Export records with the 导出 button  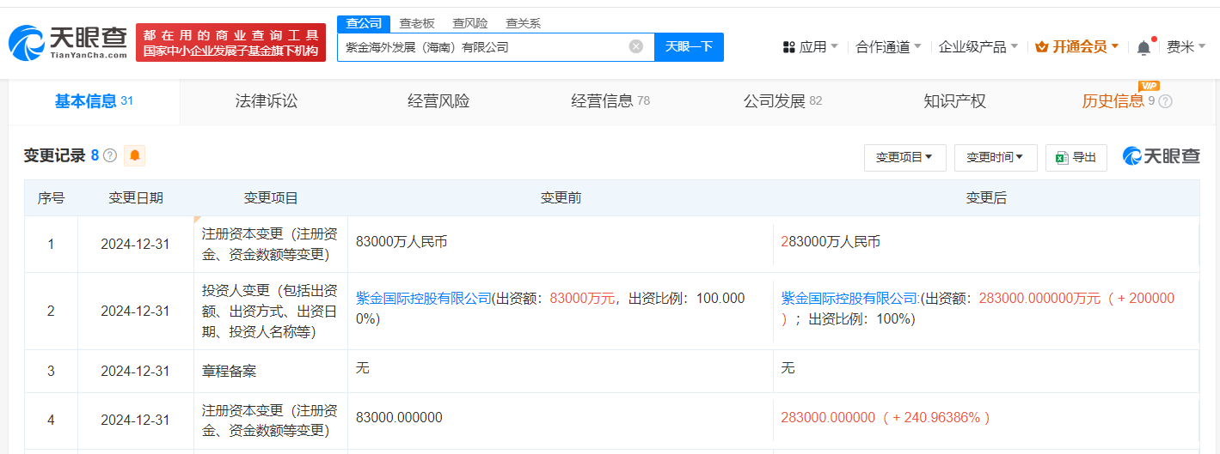1076,157
